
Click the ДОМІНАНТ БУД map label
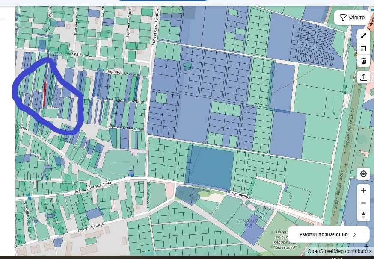pyautogui.click(x=248, y=223)
